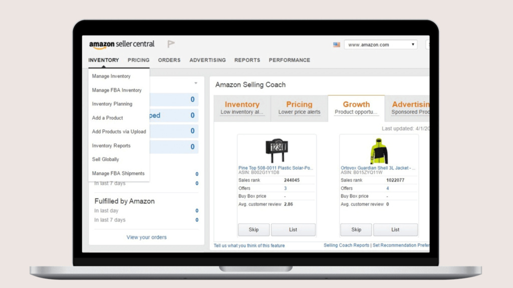Viewport: 513px width, 288px height.
Task: Click the Pine Top solar sign thumbnail
Action: point(277,150)
